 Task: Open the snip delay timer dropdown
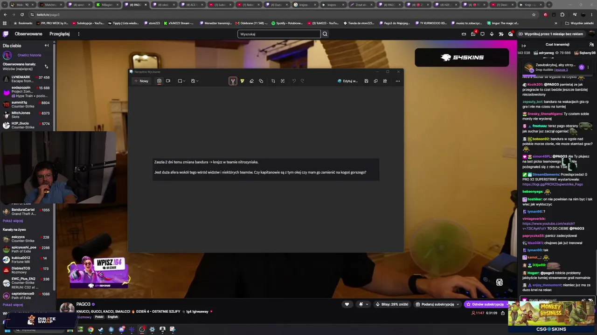coord(194,81)
